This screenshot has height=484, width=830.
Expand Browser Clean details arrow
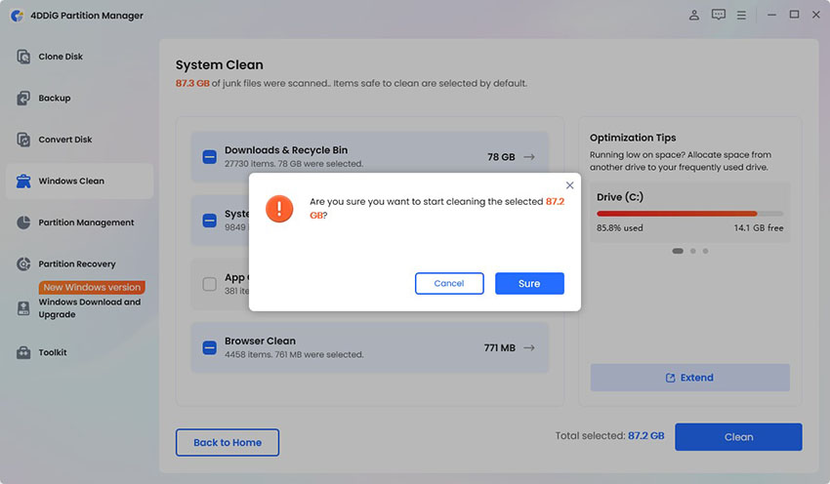point(529,347)
